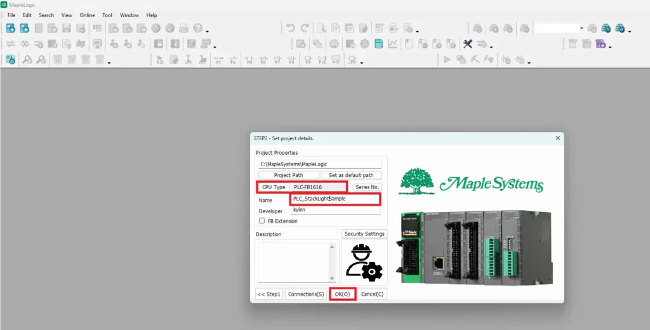
Task: Go back with << Step1 button
Action: [269, 294]
